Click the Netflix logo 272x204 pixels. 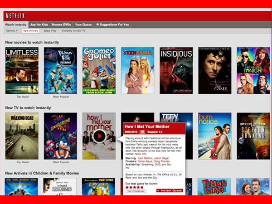point(15,16)
